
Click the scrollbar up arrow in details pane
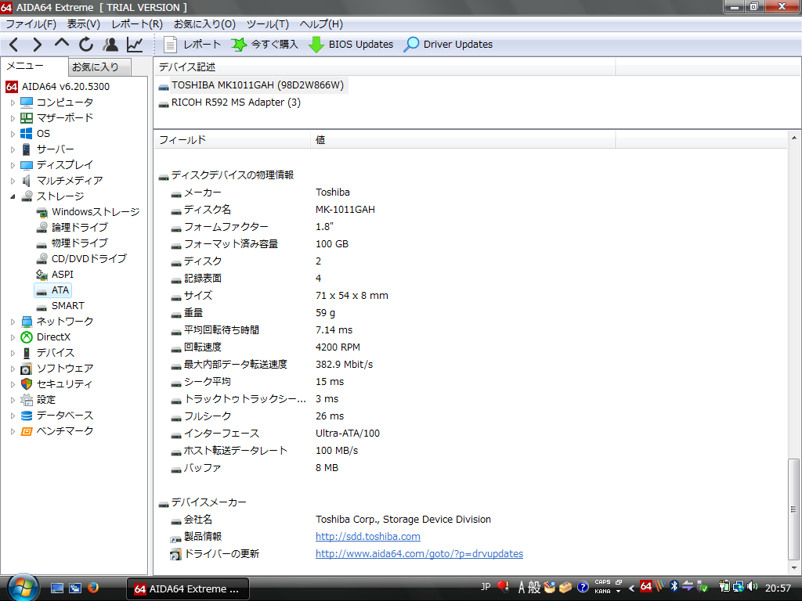[x=793, y=138]
